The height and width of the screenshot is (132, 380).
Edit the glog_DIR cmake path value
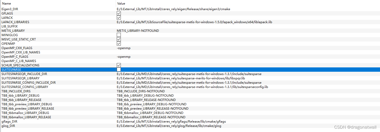(169, 126)
